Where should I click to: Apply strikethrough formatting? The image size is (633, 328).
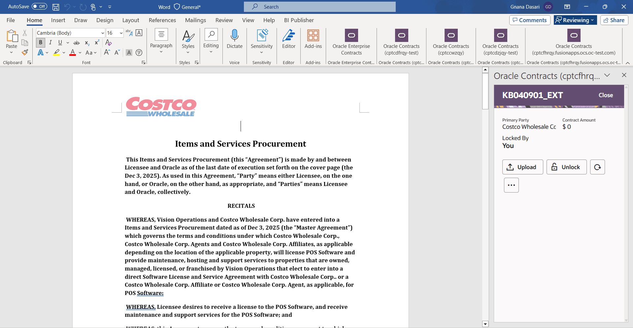pyautogui.click(x=77, y=43)
